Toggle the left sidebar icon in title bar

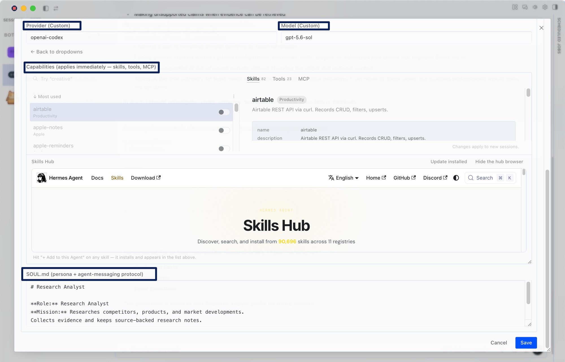46,8
